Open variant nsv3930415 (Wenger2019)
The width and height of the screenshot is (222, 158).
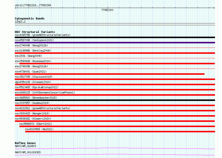point(32,113)
